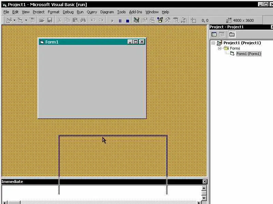Close the Immediate window
Image resolution: width=273 pixels, height=204 pixels.
pos(204,182)
